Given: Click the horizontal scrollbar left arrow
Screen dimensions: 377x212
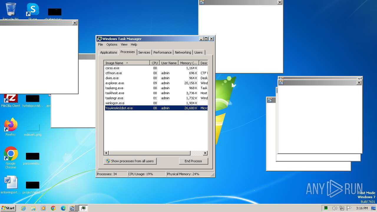Looking at the screenshot, I should (106, 153).
